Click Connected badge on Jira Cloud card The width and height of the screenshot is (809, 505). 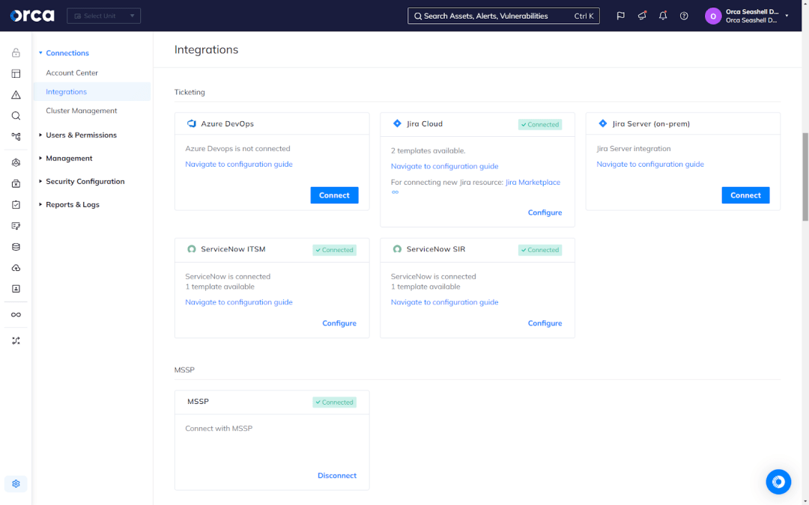pyautogui.click(x=540, y=124)
